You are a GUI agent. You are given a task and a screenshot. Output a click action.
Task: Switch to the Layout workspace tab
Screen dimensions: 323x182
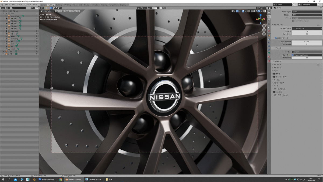coord(43,5)
